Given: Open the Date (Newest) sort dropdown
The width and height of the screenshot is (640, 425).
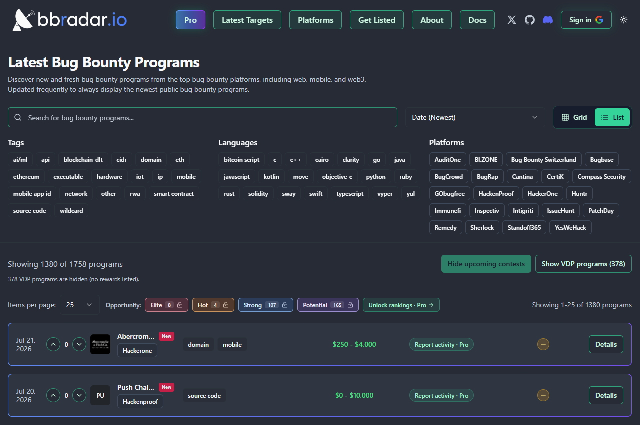Looking at the screenshot, I should click(475, 117).
